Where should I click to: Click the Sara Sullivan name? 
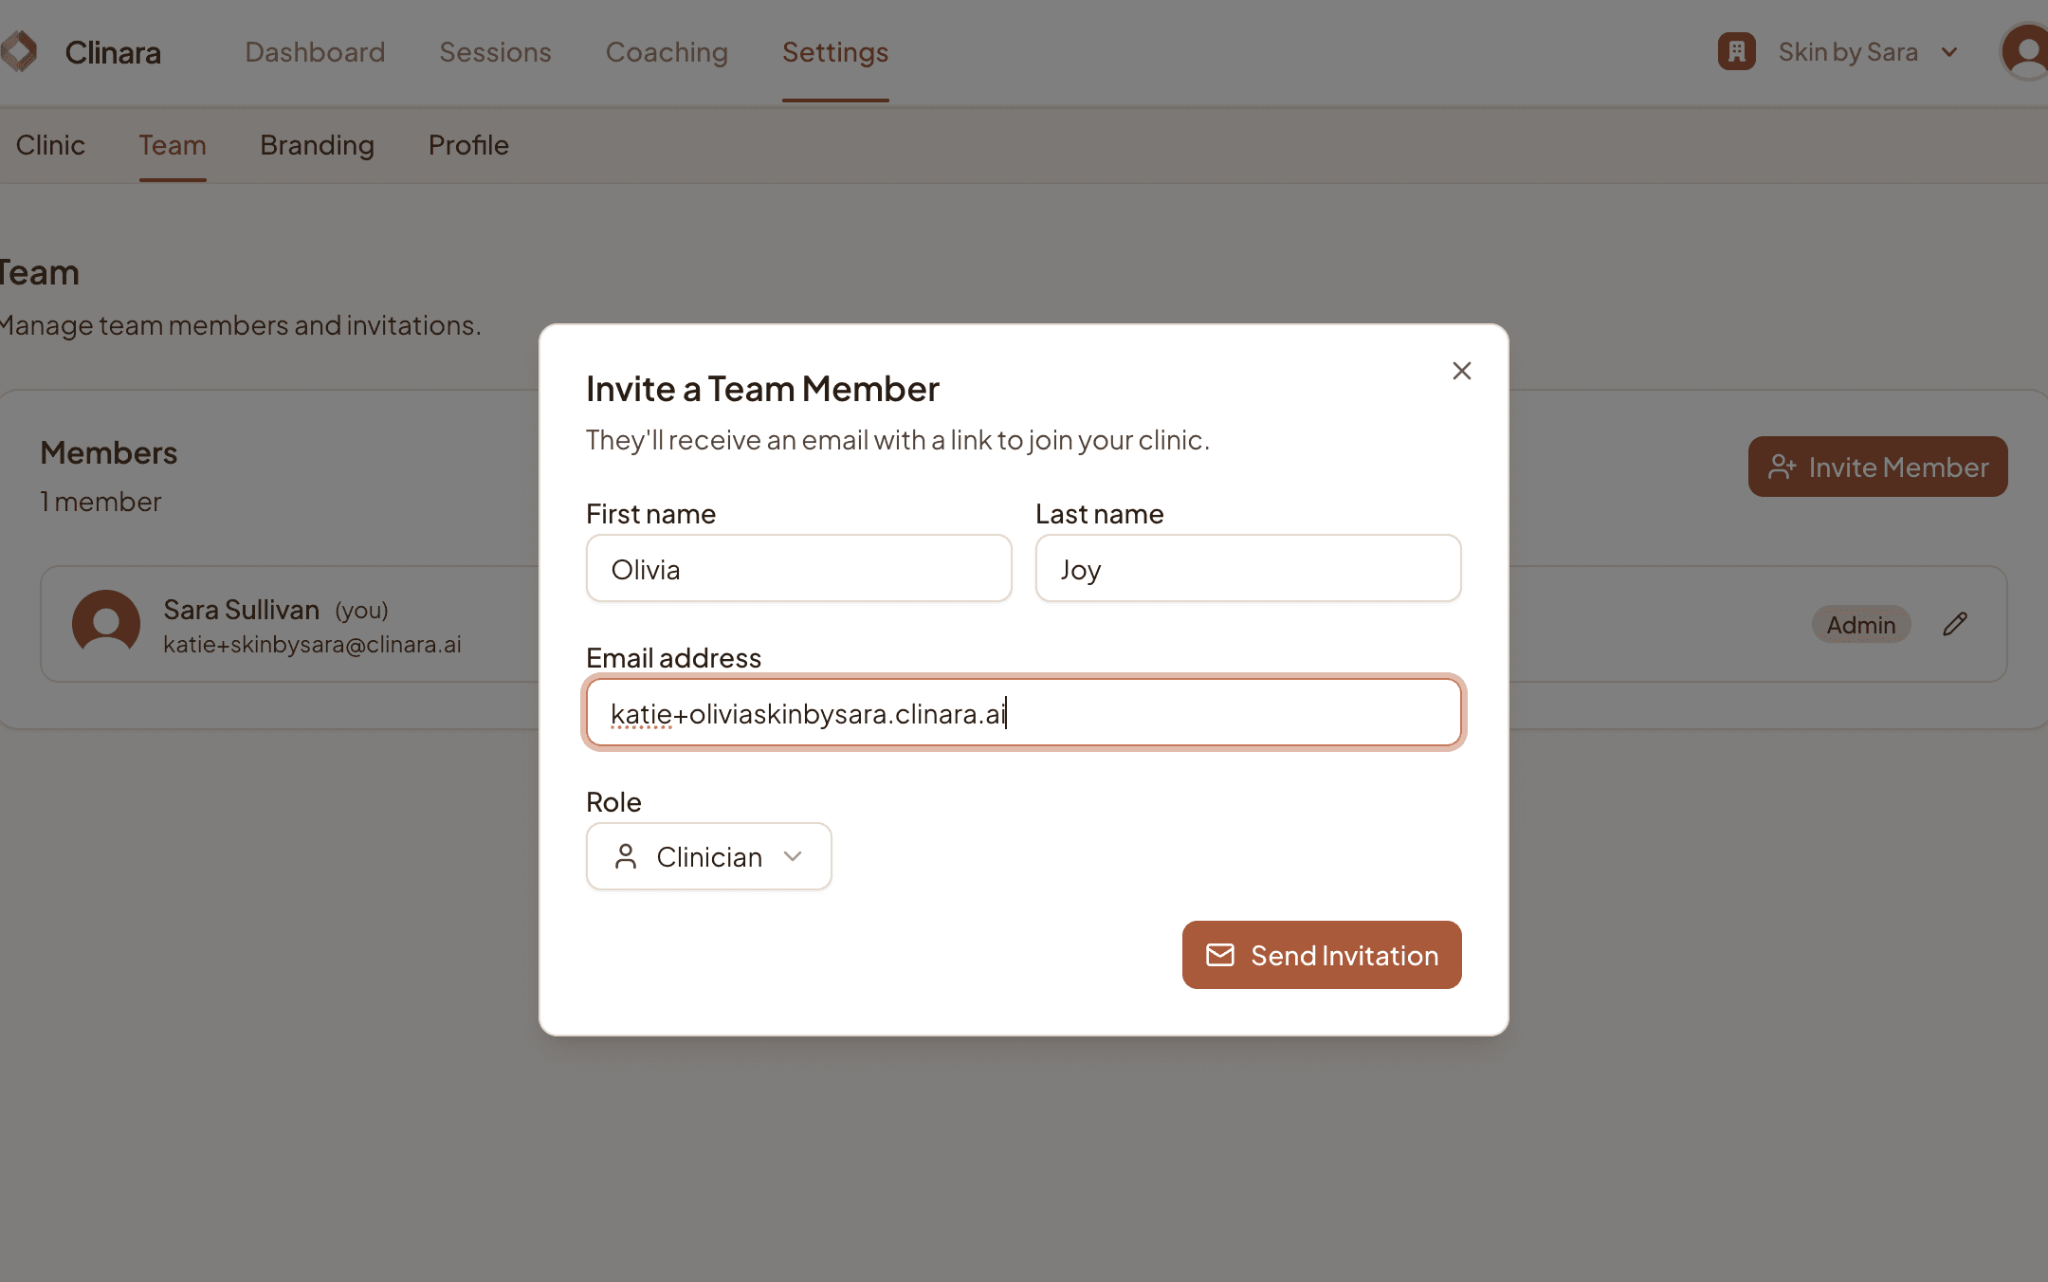tap(241, 610)
